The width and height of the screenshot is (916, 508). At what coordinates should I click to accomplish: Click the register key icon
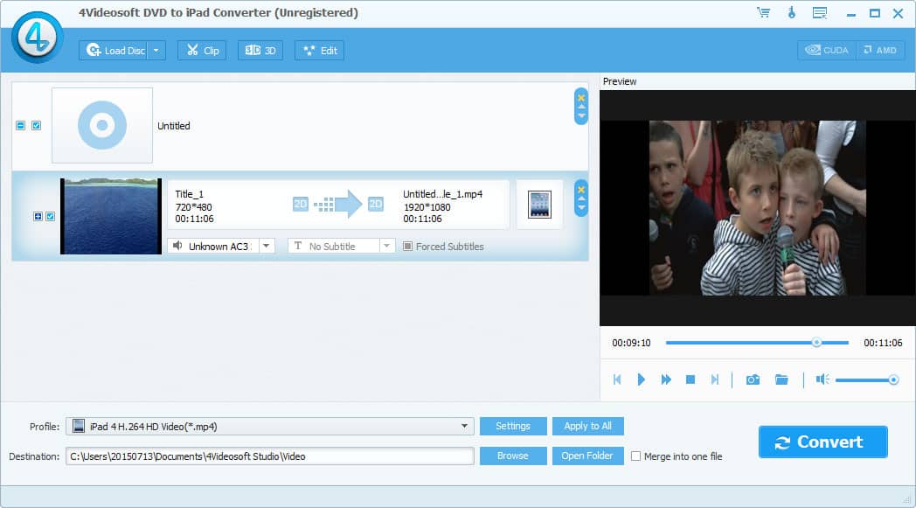pyautogui.click(x=792, y=12)
